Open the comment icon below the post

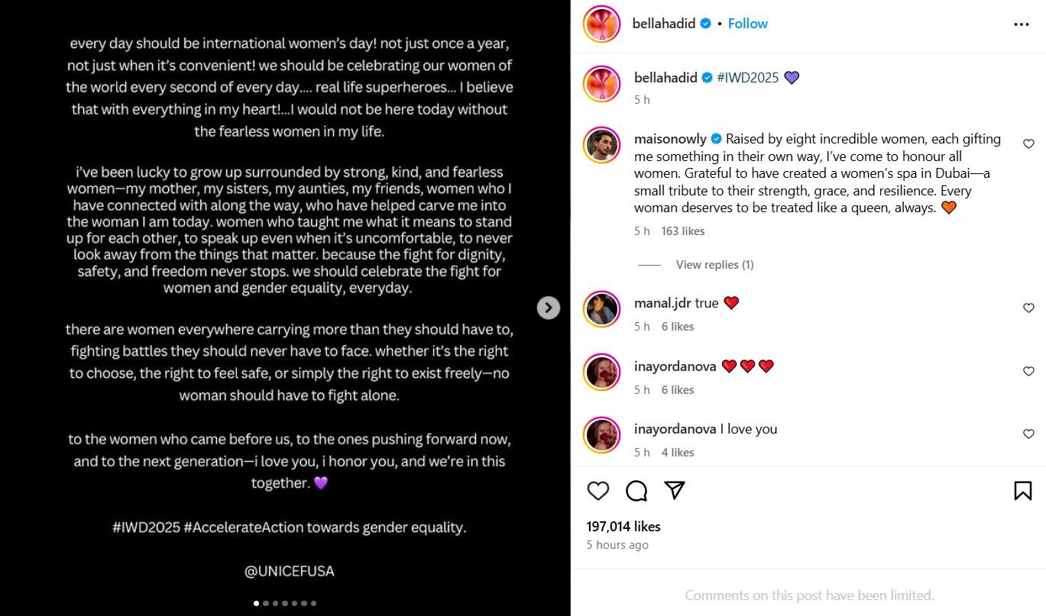pyautogui.click(x=636, y=491)
